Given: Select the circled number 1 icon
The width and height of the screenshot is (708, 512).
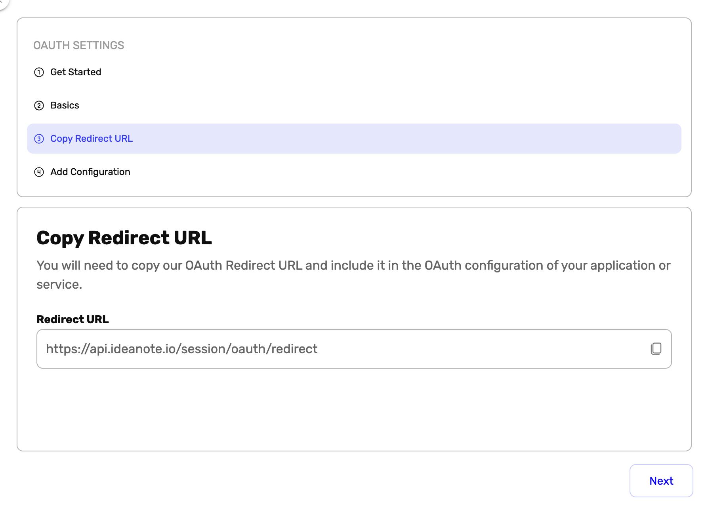Looking at the screenshot, I should tap(39, 72).
